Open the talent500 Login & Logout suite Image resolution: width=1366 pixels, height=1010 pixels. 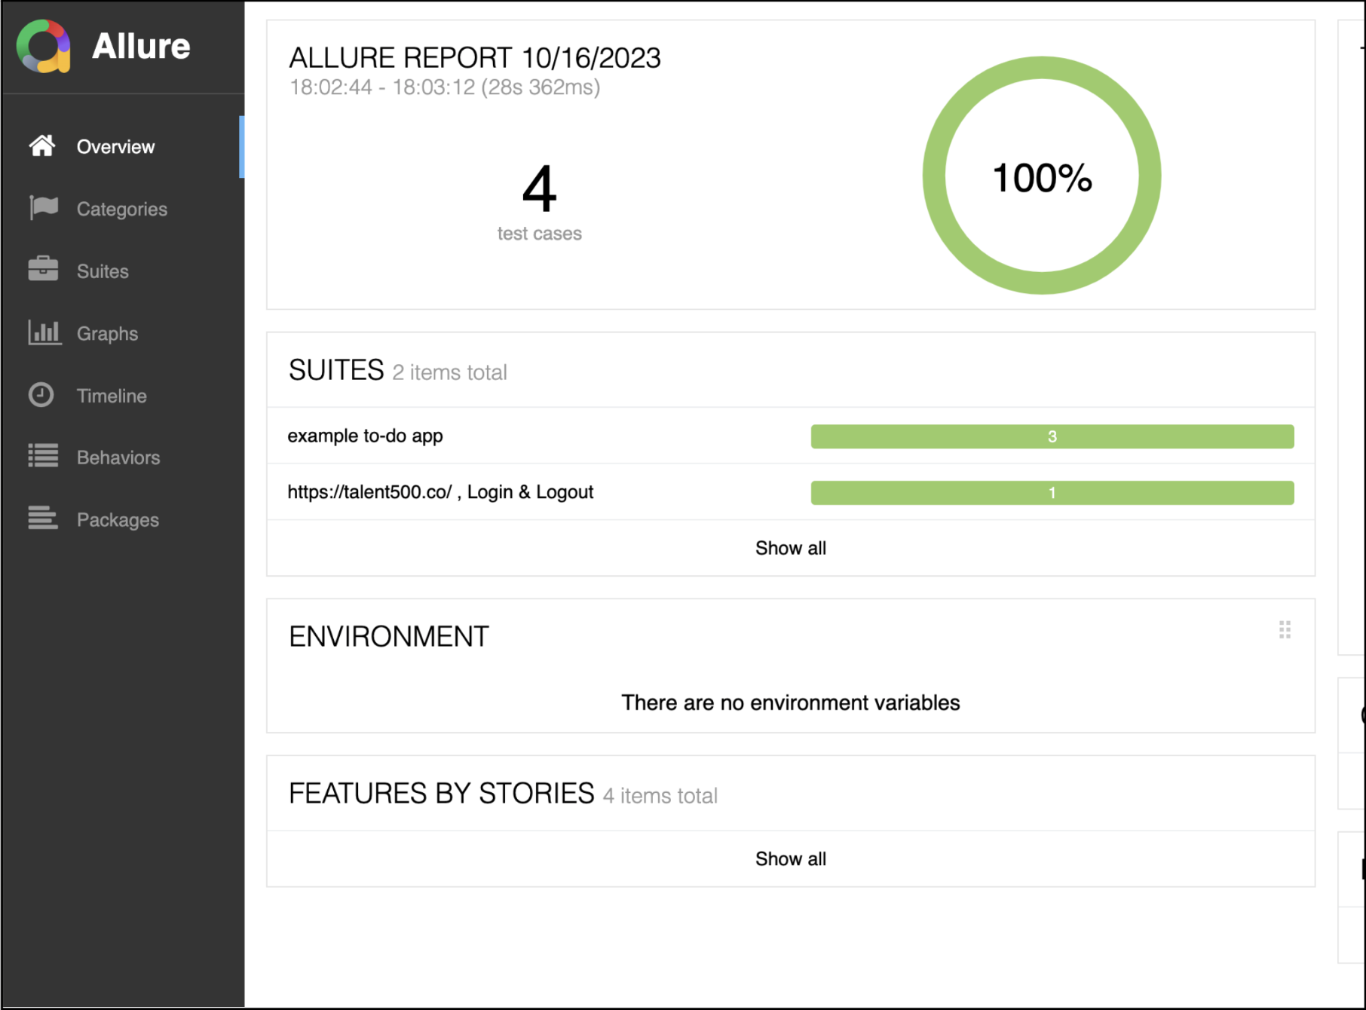[x=440, y=492]
